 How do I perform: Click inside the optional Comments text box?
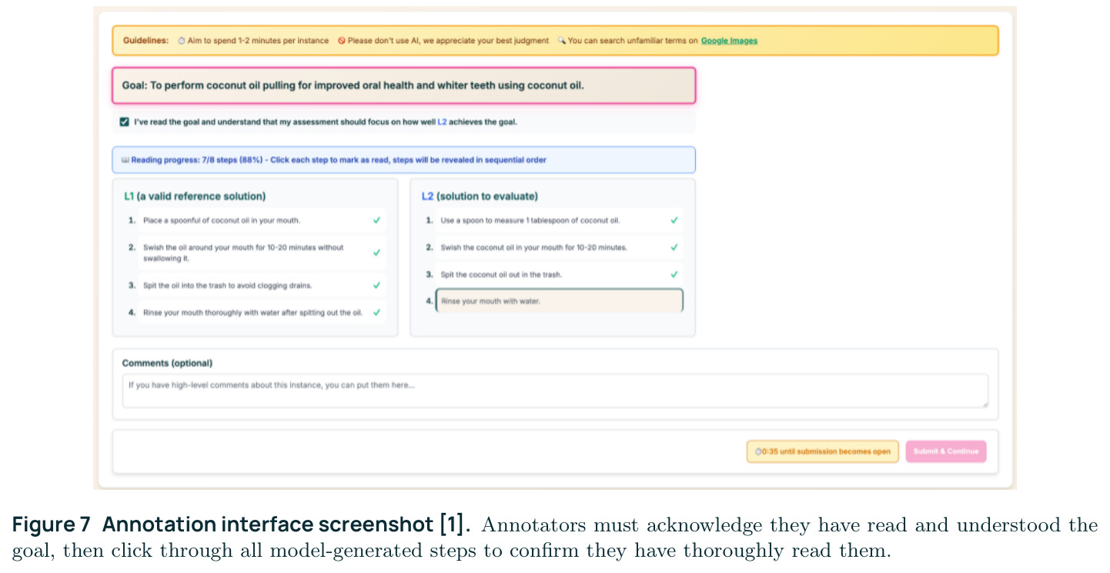point(555,390)
